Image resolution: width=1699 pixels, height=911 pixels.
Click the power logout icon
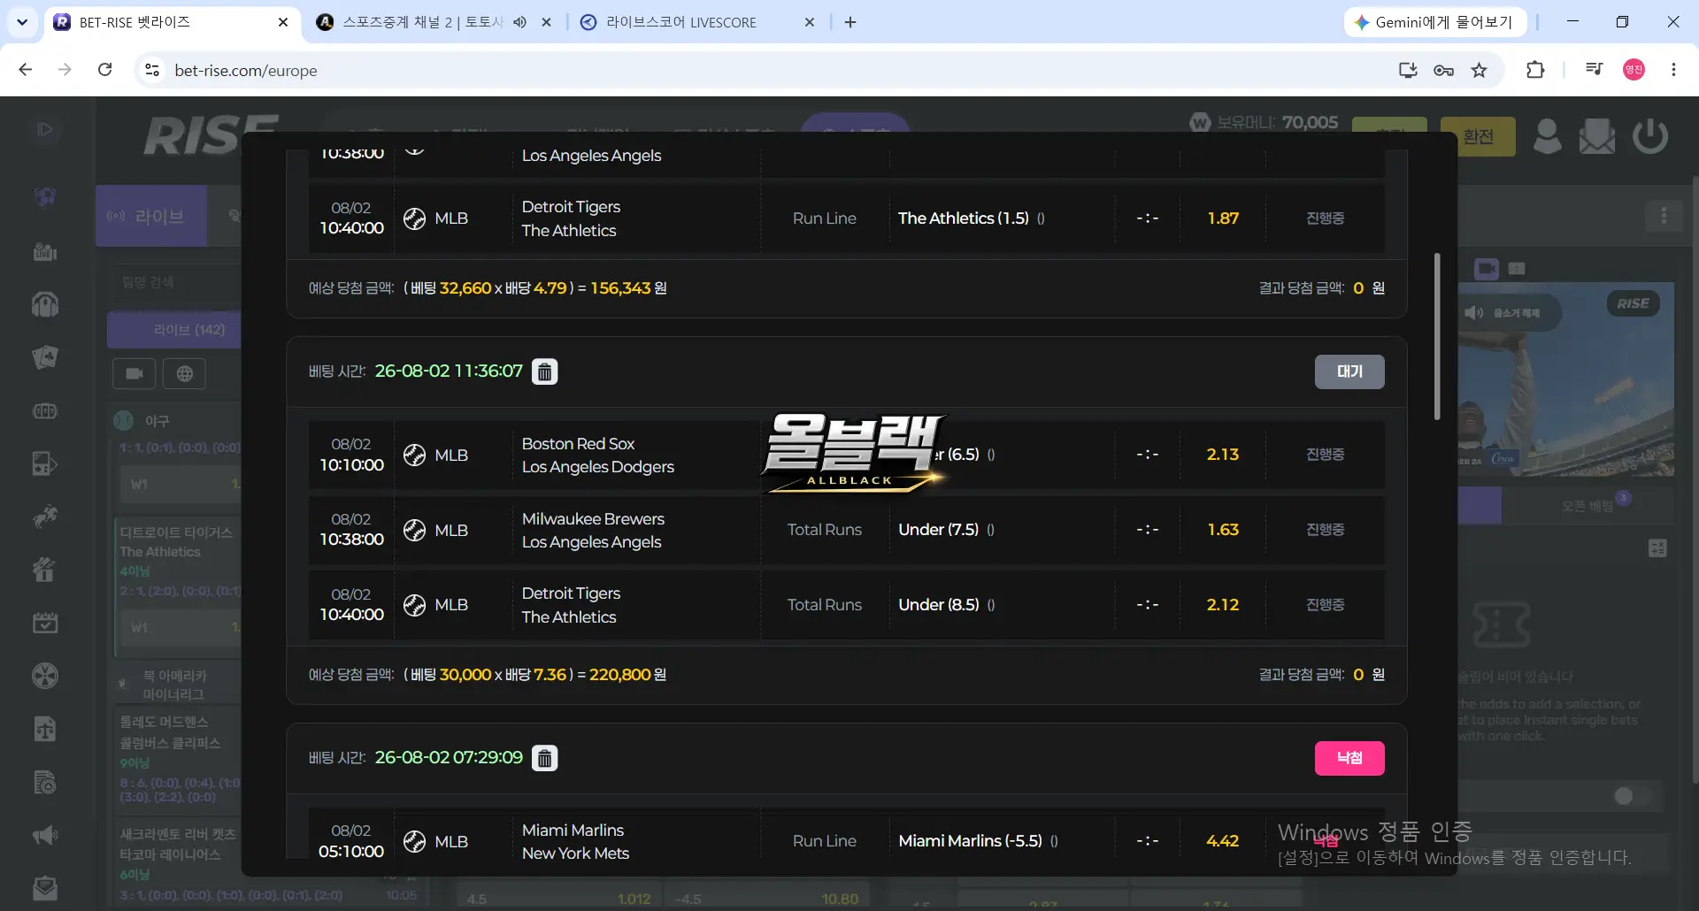point(1650,136)
